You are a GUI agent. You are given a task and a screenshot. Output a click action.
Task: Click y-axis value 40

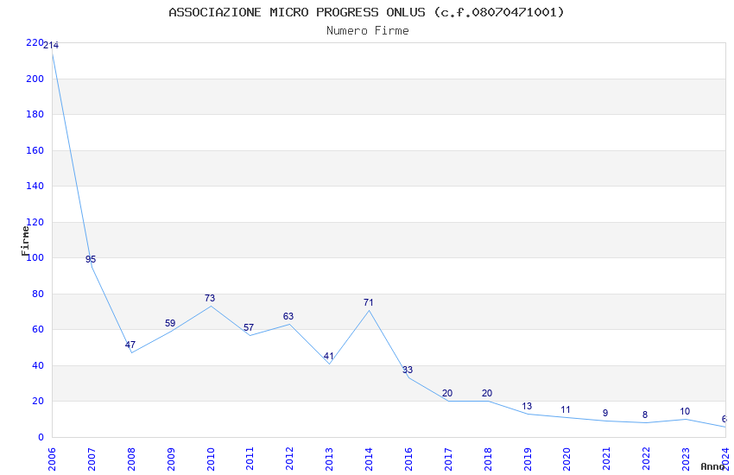coord(37,365)
